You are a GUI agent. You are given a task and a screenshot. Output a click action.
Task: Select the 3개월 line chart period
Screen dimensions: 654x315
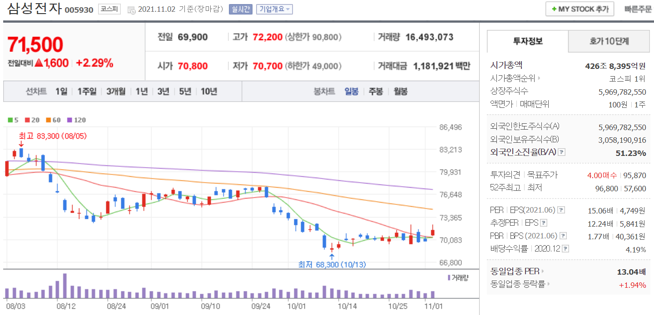[x=116, y=92]
